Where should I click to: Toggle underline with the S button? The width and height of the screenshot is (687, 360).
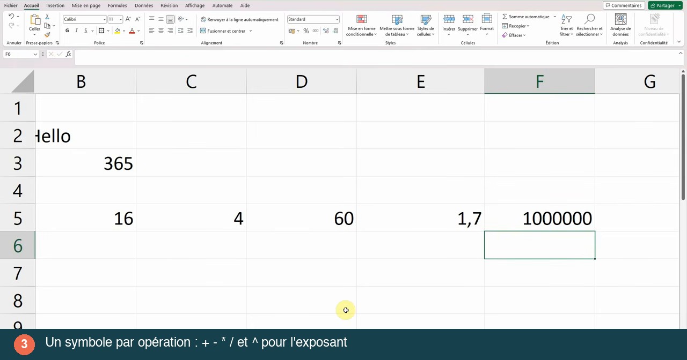(85, 31)
